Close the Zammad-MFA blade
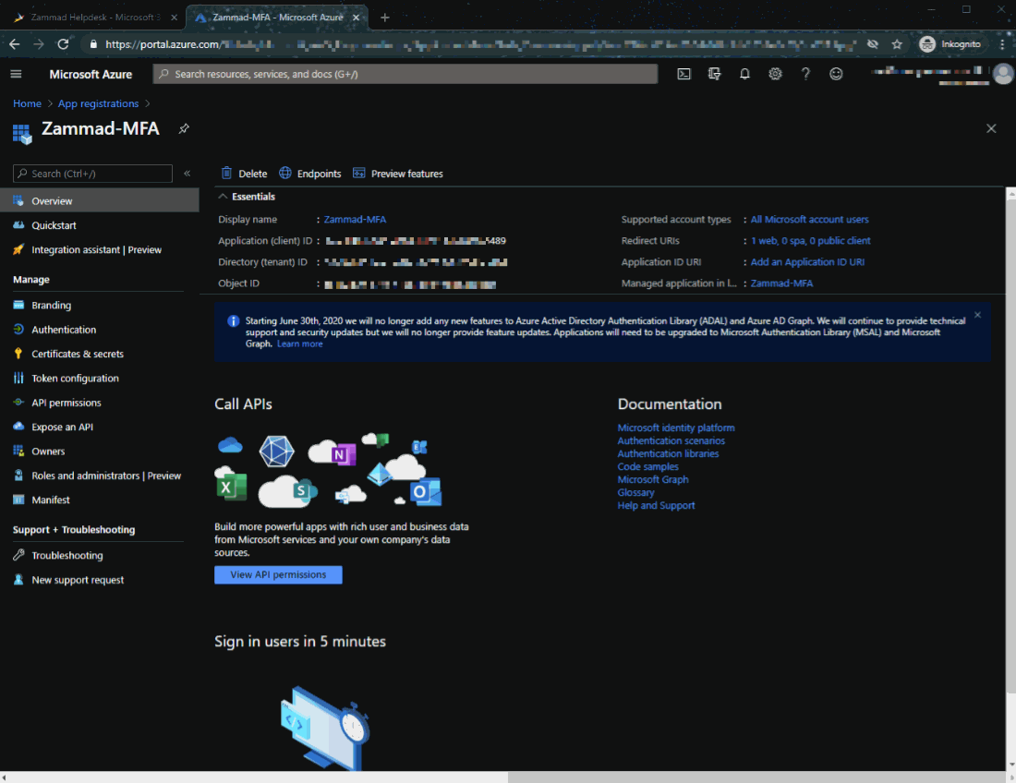The width and height of the screenshot is (1016, 783). click(991, 128)
